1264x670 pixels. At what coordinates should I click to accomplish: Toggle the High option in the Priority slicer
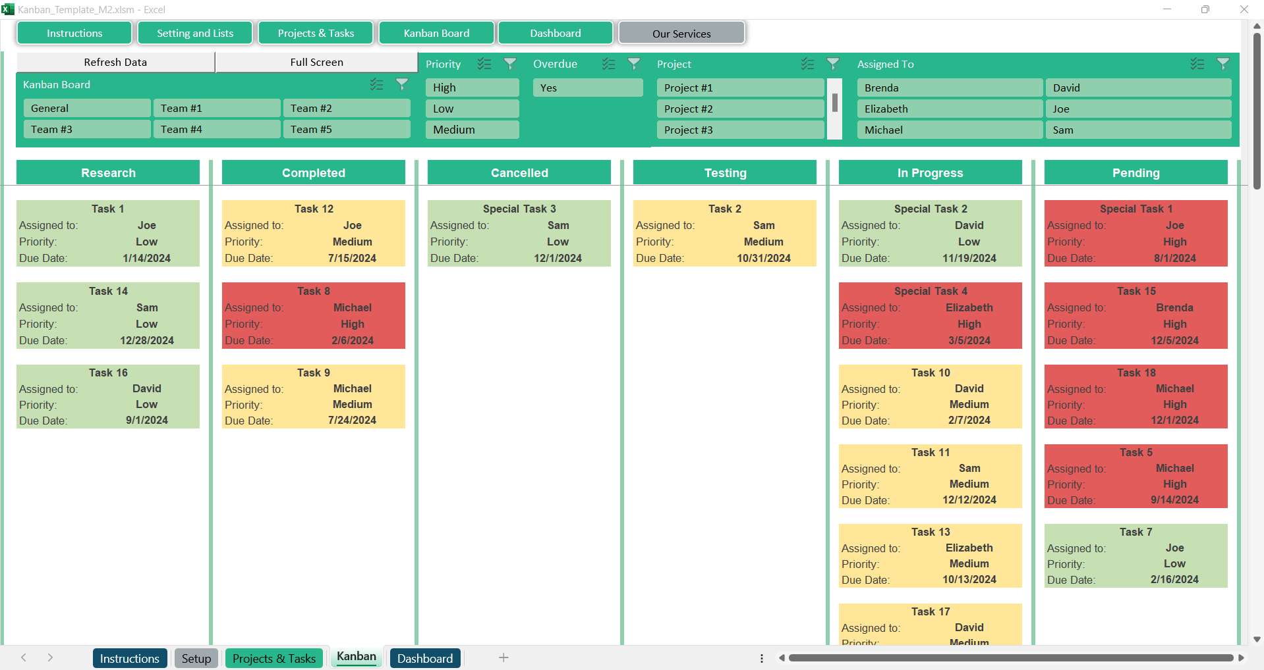pyautogui.click(x=472, y=87)
